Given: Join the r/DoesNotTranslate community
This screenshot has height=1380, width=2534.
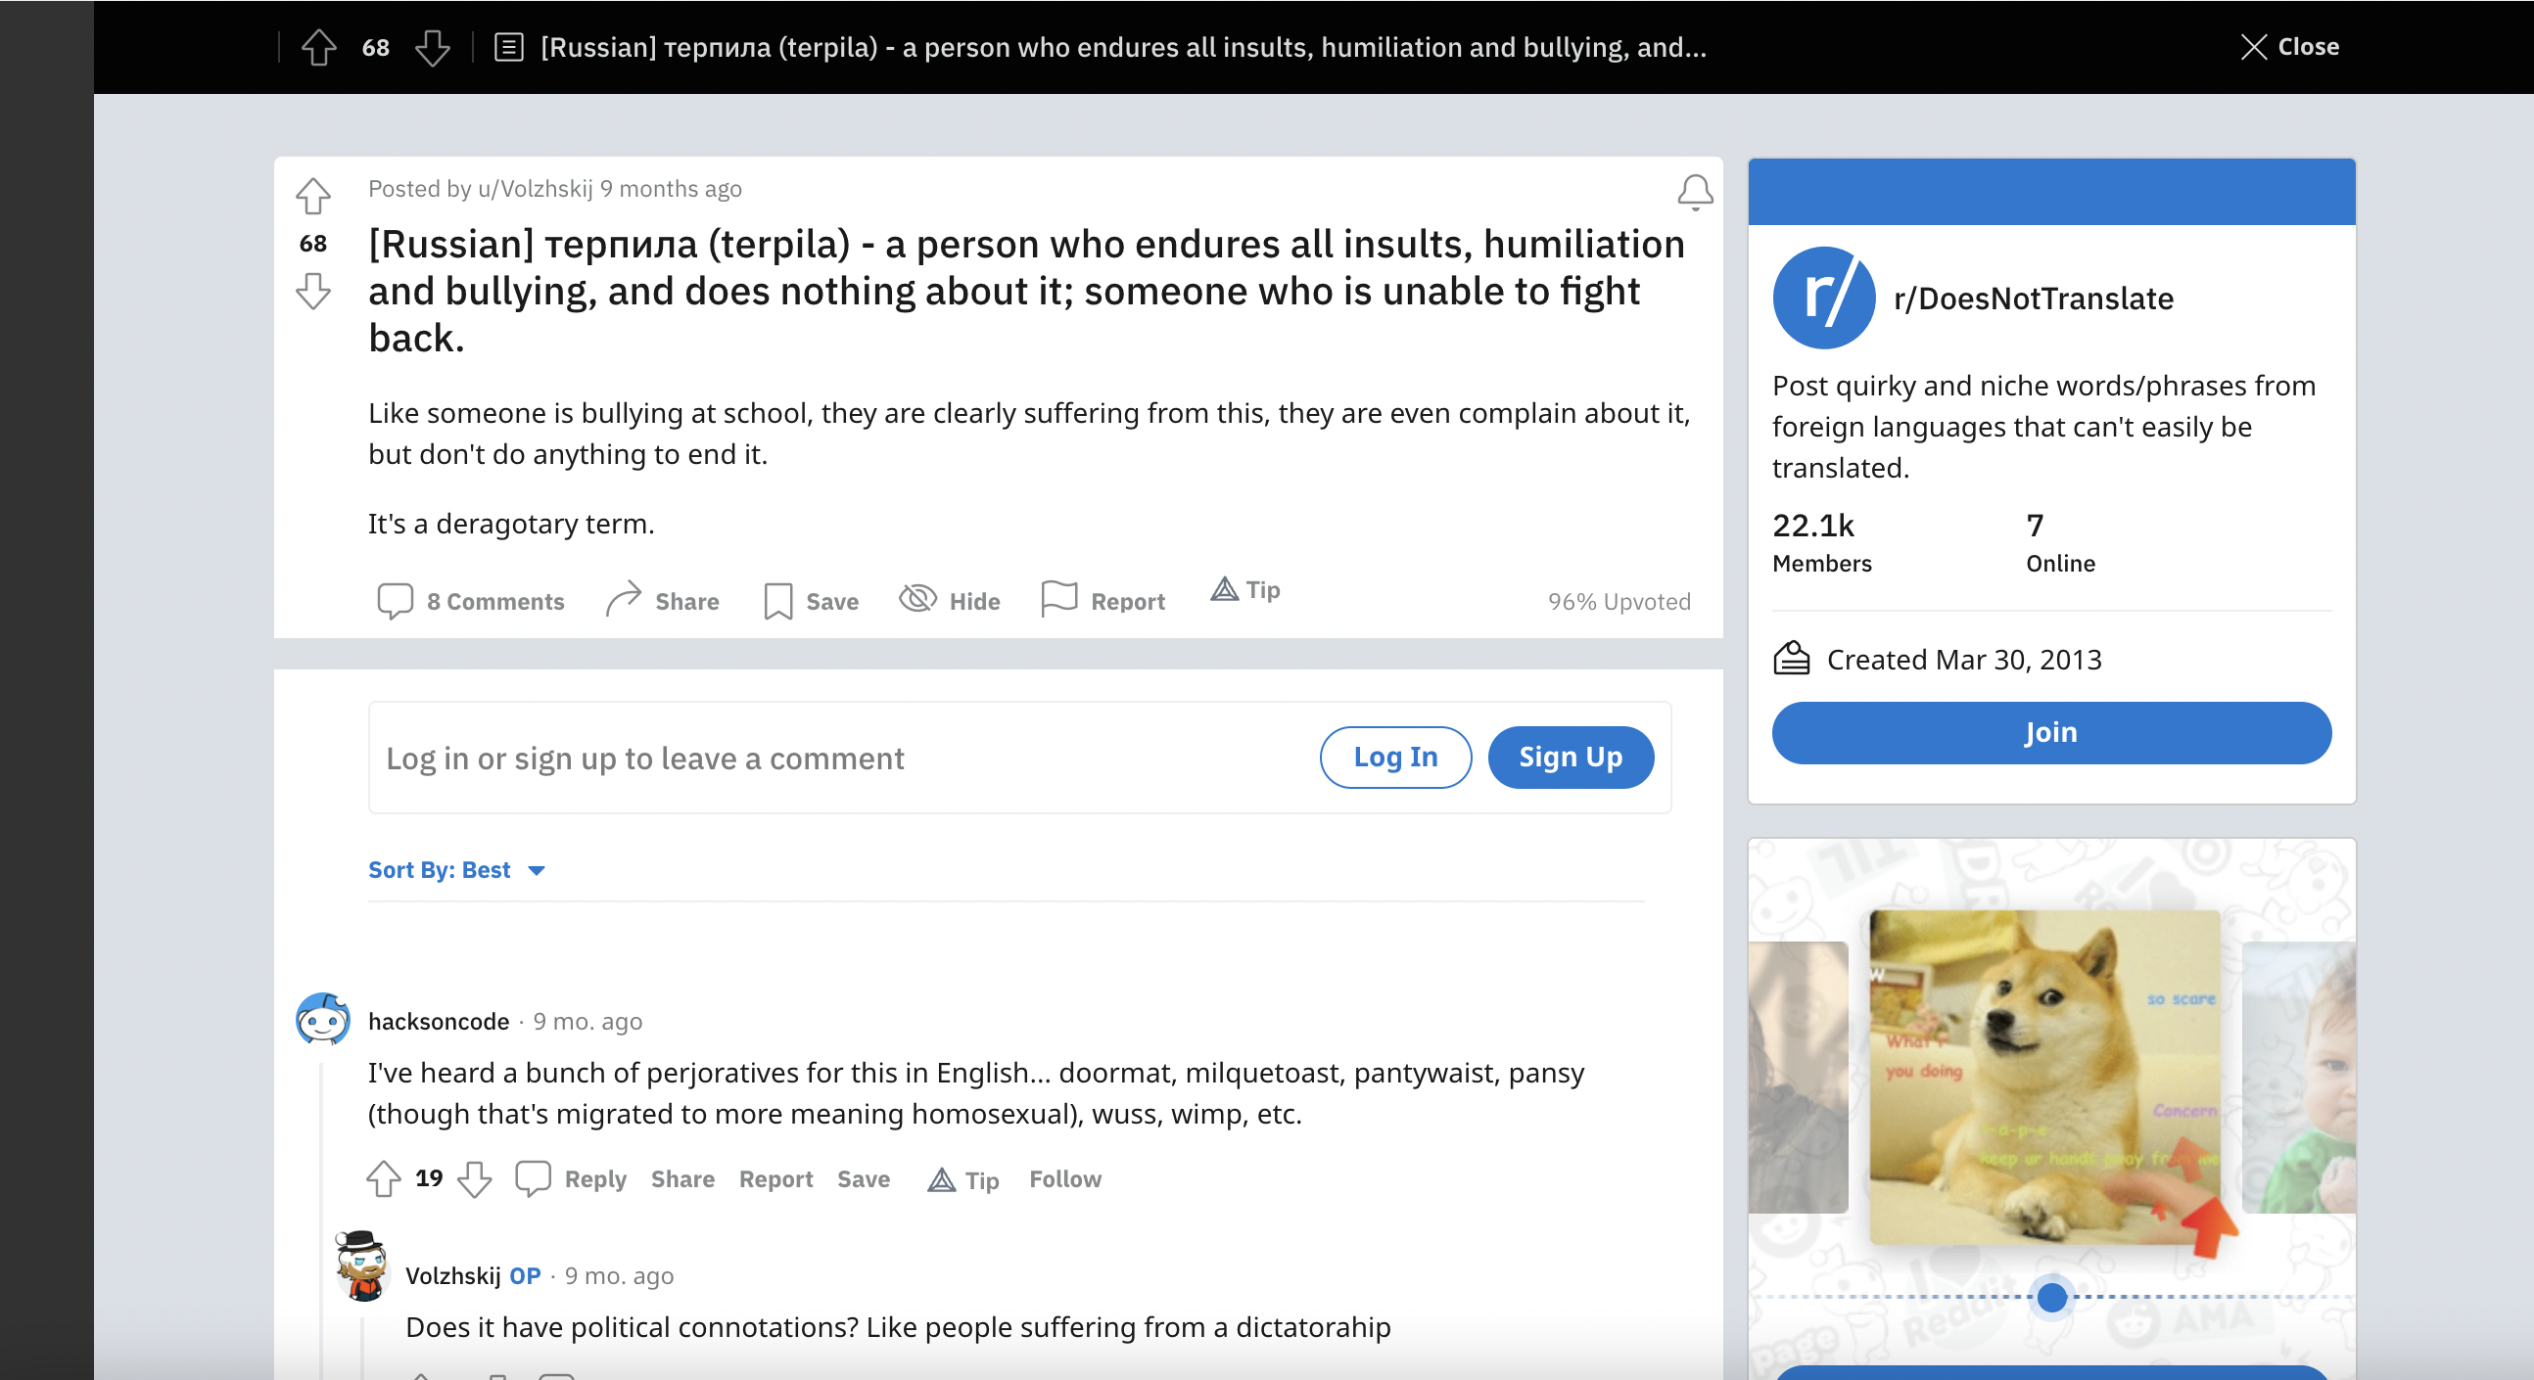Looking at the screenshot, I should point(2050,733).
